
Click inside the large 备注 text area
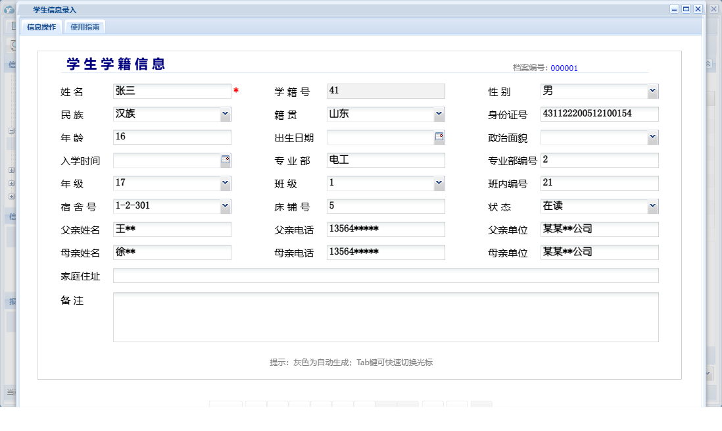385,318
